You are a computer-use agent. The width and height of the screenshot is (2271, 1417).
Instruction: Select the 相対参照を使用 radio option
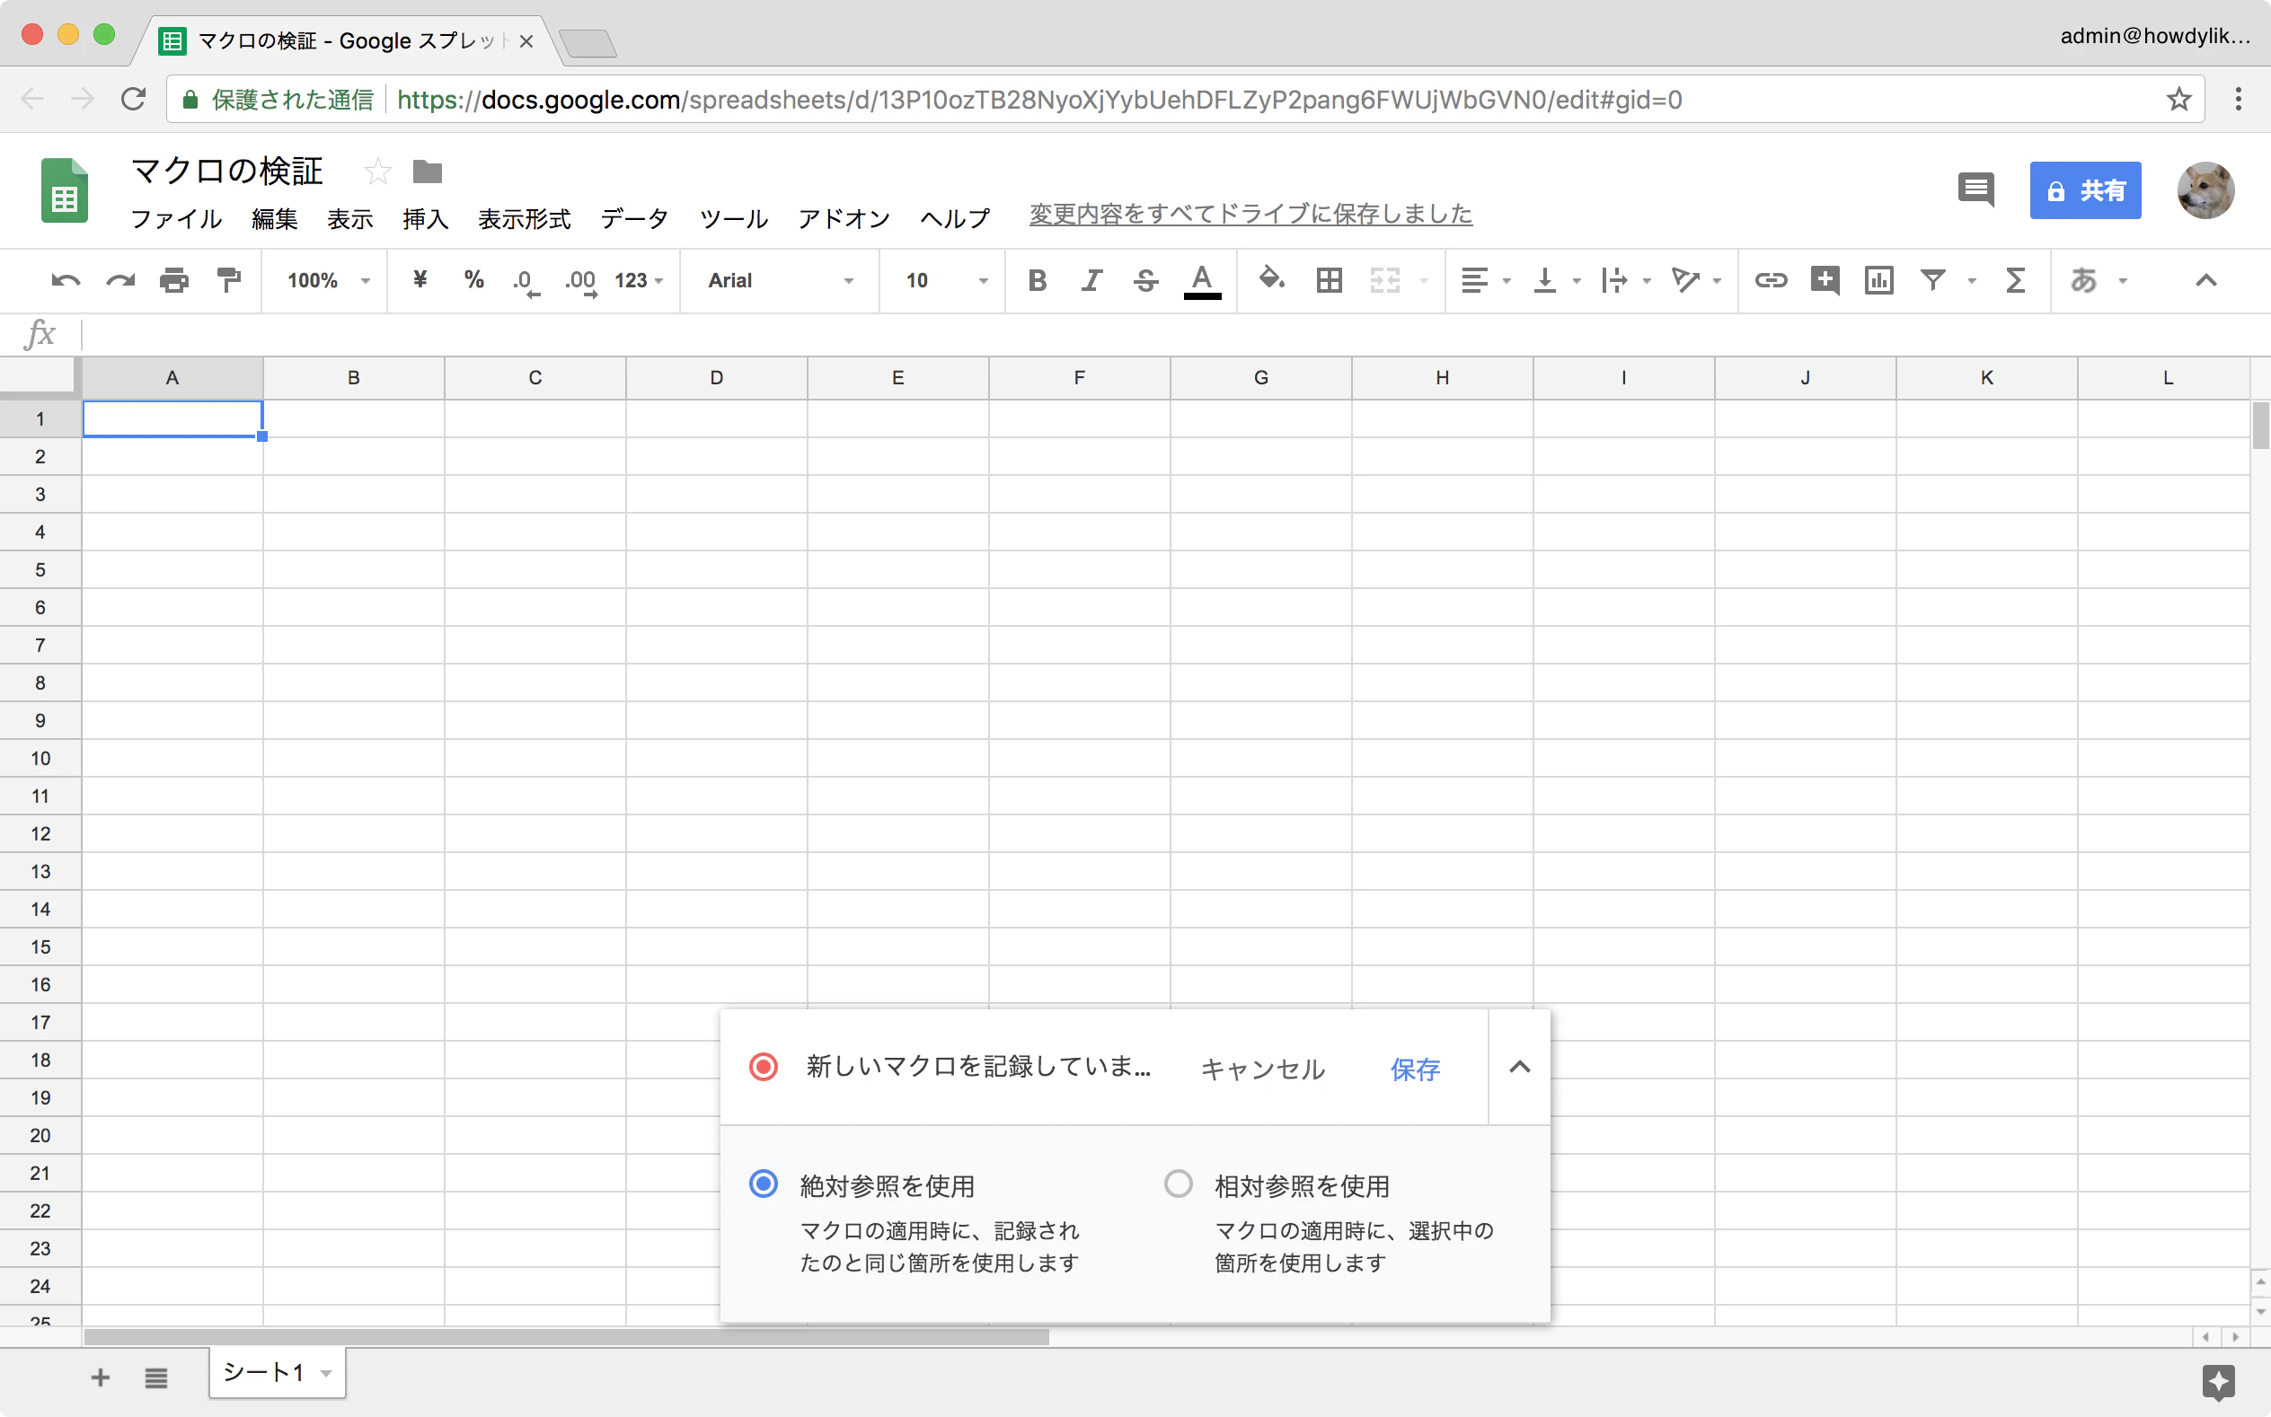click(1178, 1184)
